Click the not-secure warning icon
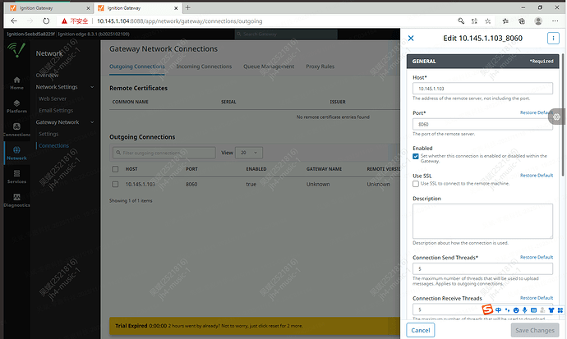Viewport: 567px width, 339px height. 64,21
